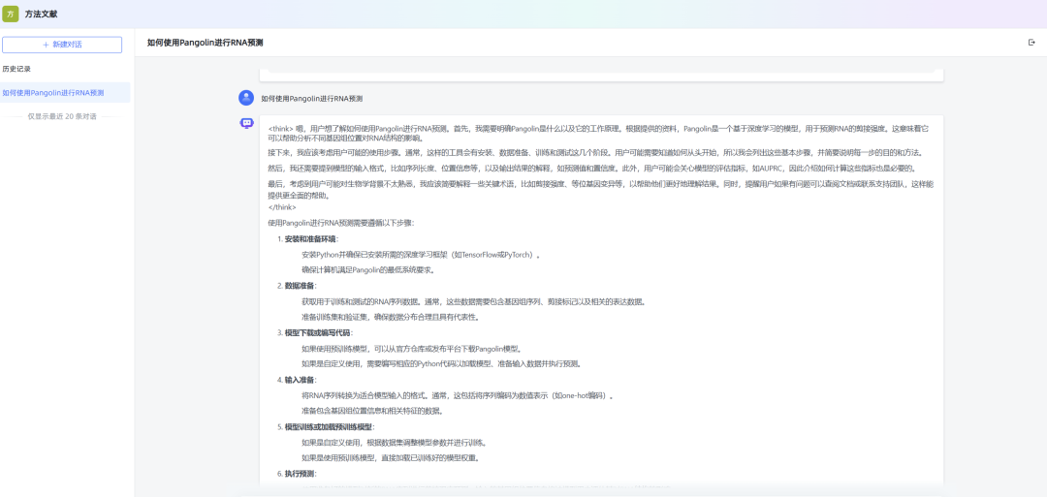Click line 确保计算机满足Pangolin的最低系统要求

368,270
